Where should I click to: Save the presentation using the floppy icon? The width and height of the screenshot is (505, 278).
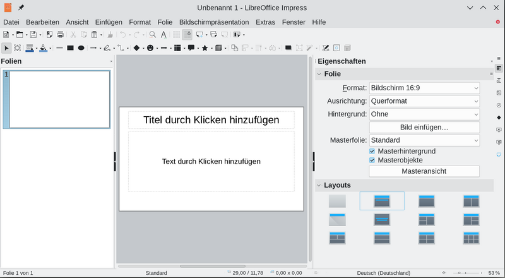33,35
